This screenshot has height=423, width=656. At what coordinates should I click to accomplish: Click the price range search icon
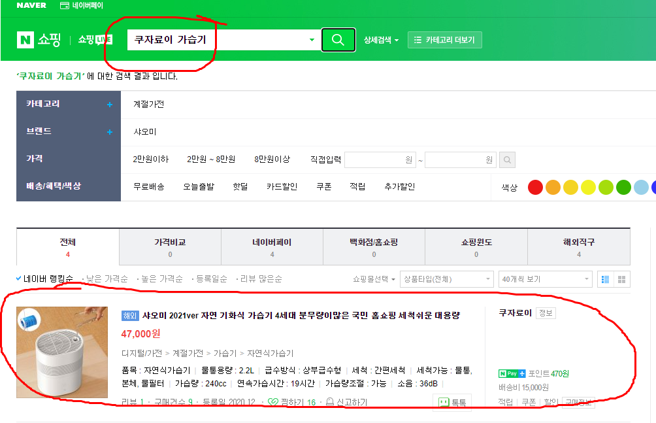click(x=507, y=160)
